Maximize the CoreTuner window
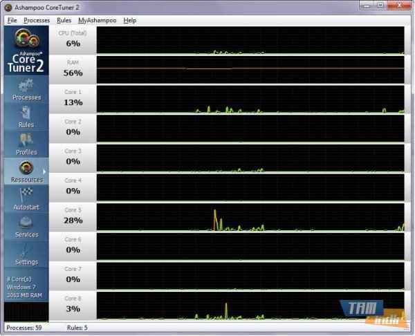This screenshot has width=415, height=336. (380, 6)
